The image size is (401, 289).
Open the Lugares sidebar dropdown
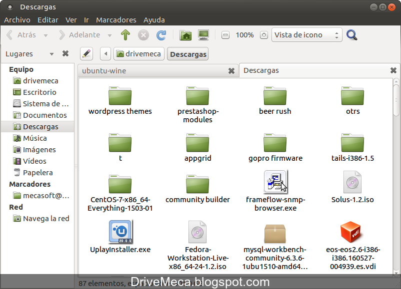[x=51, y=53]
